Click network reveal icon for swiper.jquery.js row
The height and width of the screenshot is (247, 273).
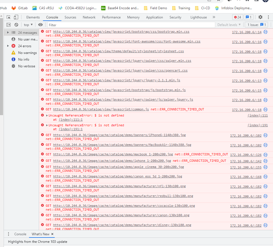click(x=265, y=100)
